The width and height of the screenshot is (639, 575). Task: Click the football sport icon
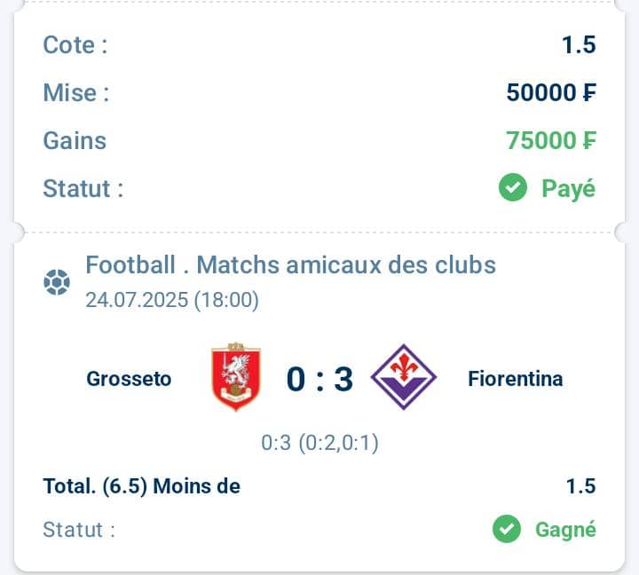click(57, 282)
